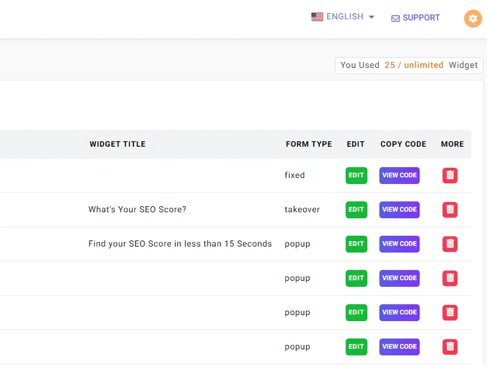
Task: Open the orange settings gear icon
Action: [473, 19]
